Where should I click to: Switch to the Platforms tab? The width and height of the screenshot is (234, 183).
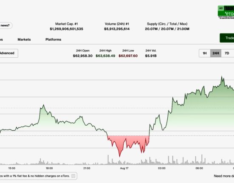(x=53, y=39)
